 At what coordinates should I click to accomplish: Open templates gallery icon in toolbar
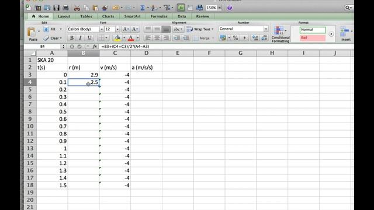point(38,8)
